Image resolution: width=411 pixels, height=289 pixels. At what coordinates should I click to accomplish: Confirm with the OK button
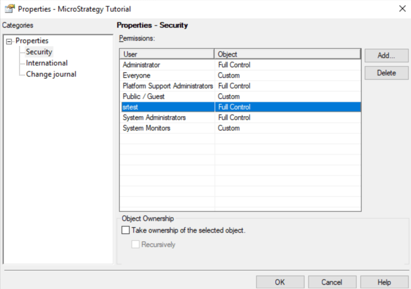(x=280, y=282)
